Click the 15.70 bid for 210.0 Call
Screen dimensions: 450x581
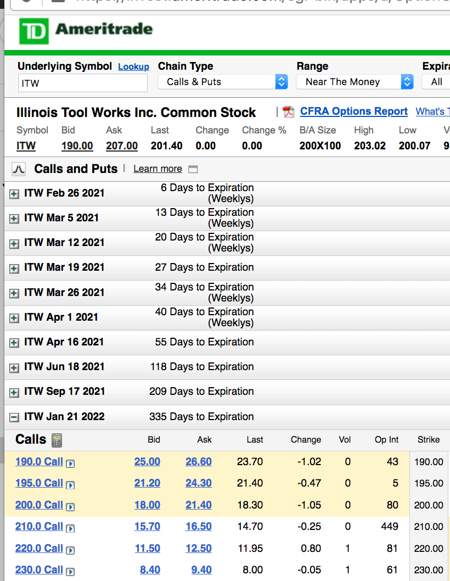(147, 527)
